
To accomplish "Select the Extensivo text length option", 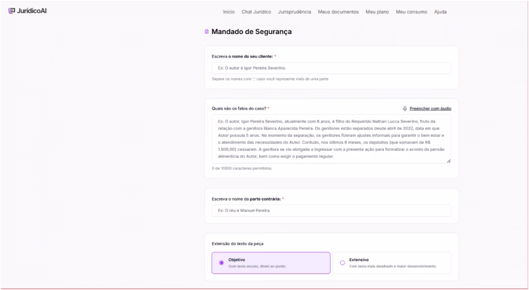I will click(x=392, y=263).
